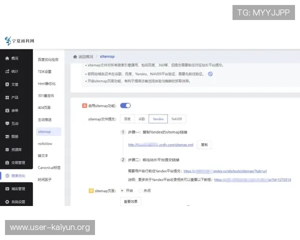Screen dimensions: 300x240
Task: Click the chat bubble icon beside 互动
Action: [7, 123]
